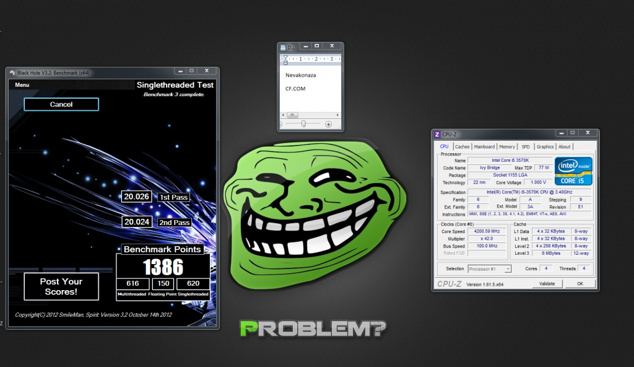Click the Cores count field showing 4
Viewport: 634px width, 367px height.
click(x=546, y=268)
